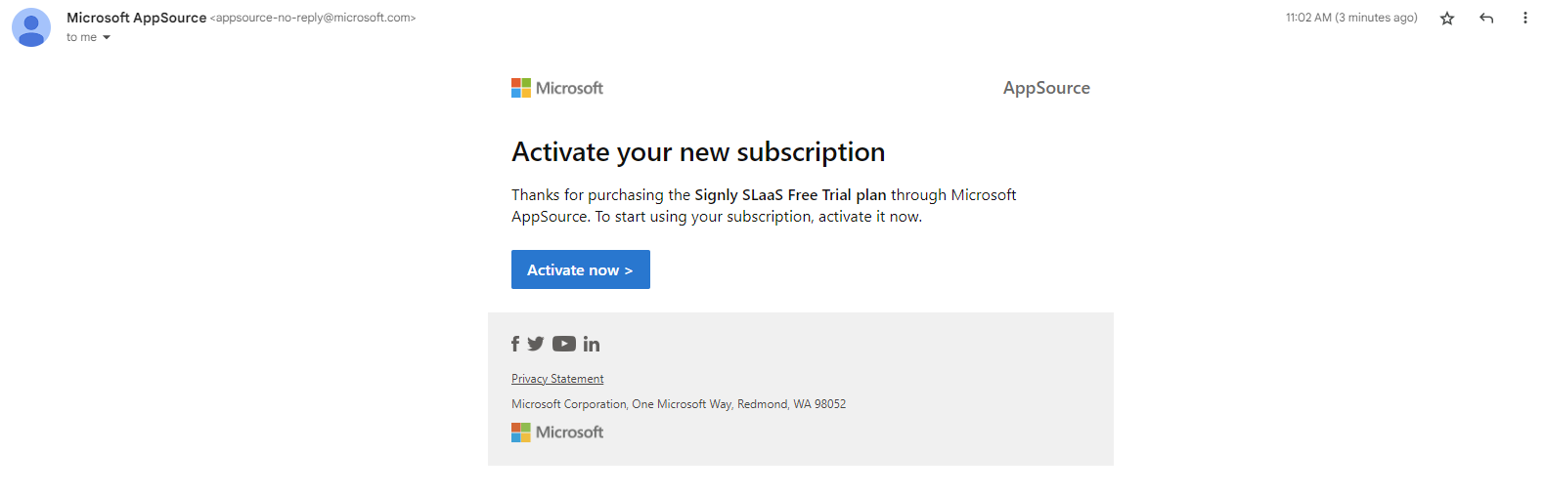The width and height of the screenshot is (1545, 495).
Task: Click the sender's profile avatar
Action: 31,27
